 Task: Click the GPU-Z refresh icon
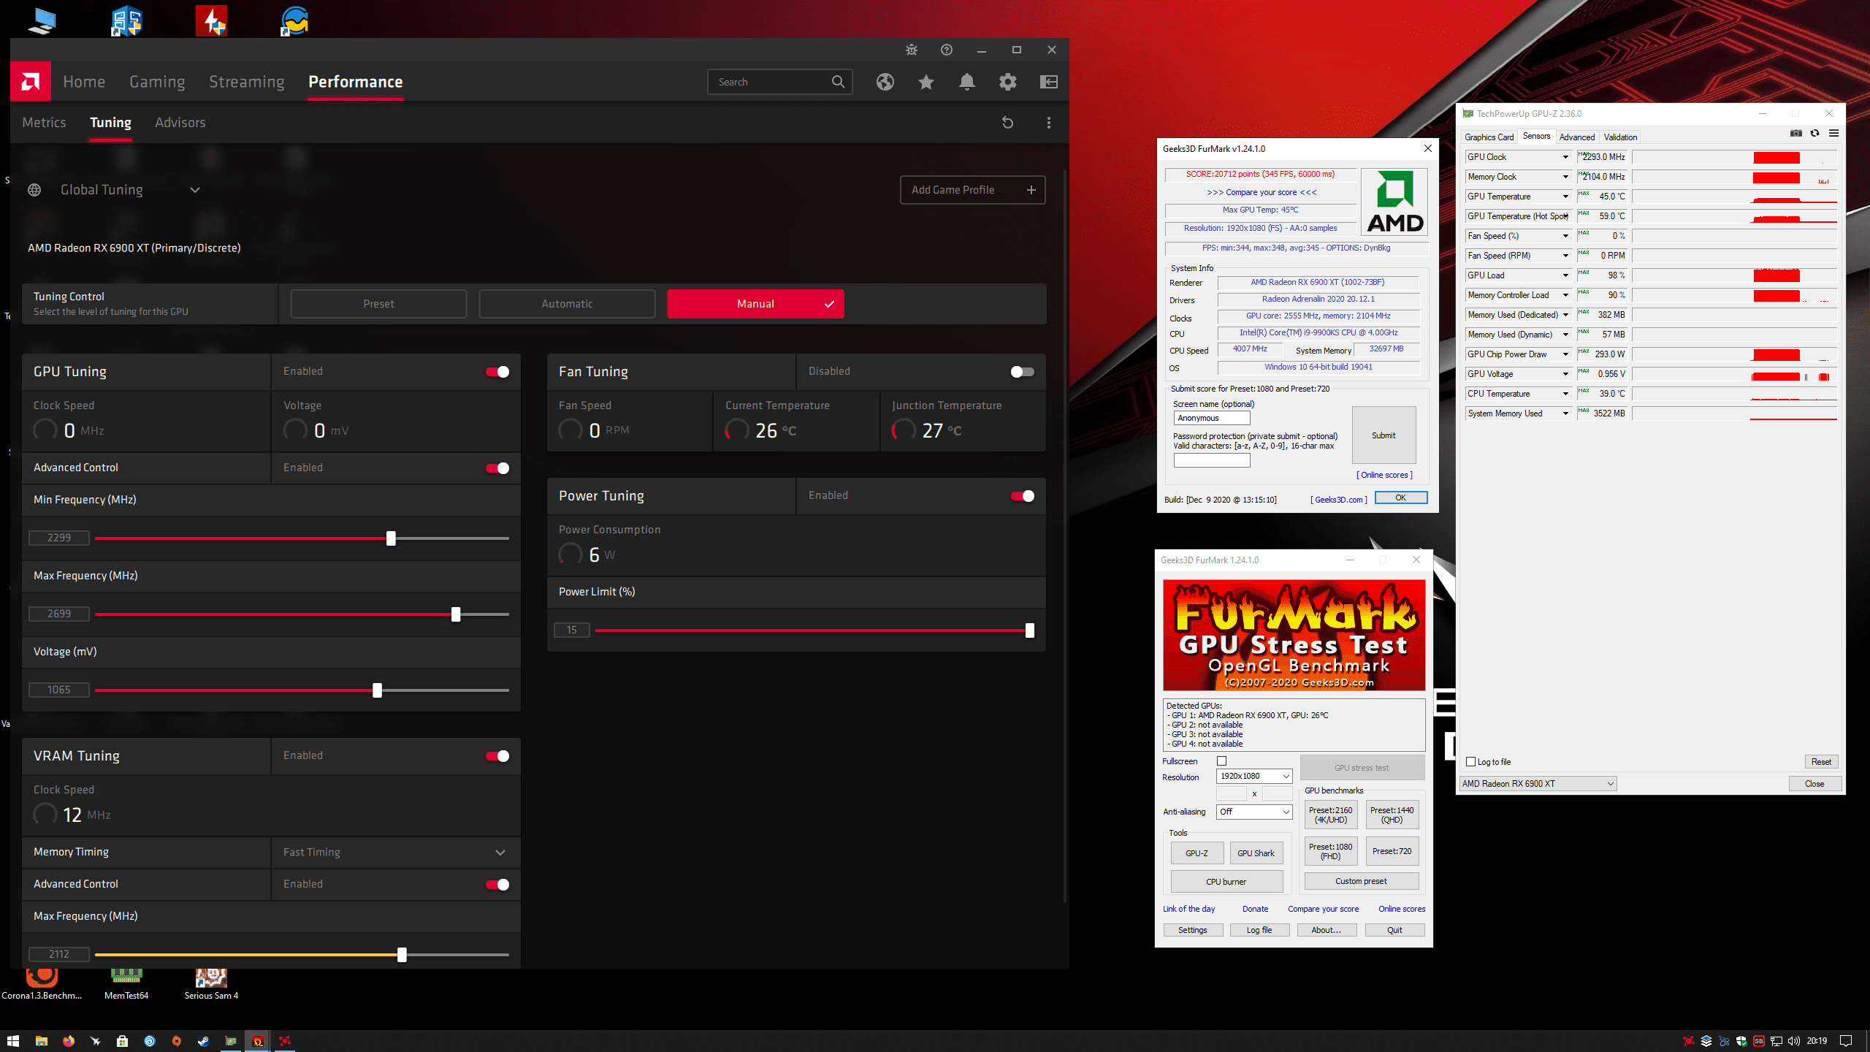click(1814, 133)
